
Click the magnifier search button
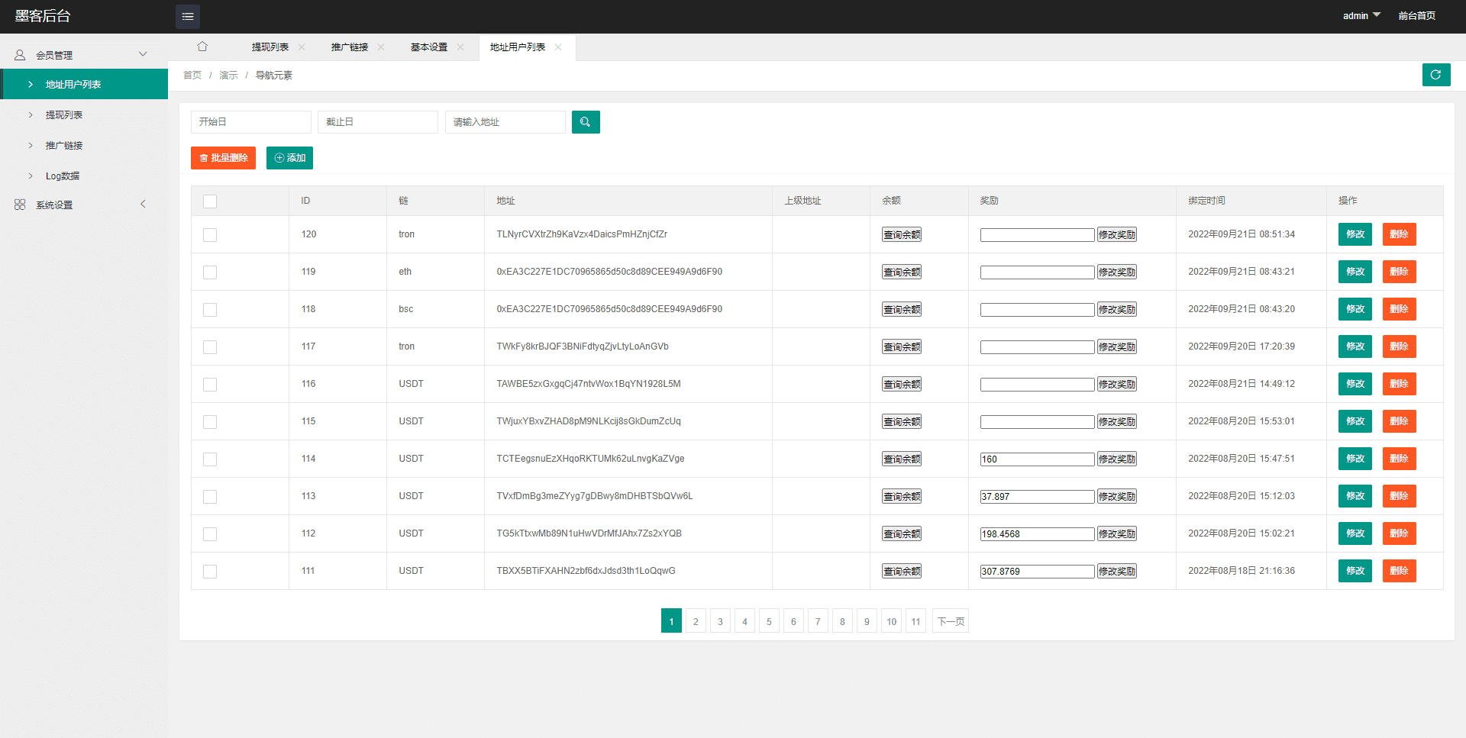[x=586, y=122]
